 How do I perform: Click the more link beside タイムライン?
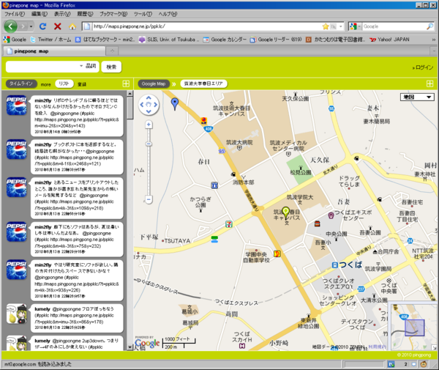tap(45, 84)
